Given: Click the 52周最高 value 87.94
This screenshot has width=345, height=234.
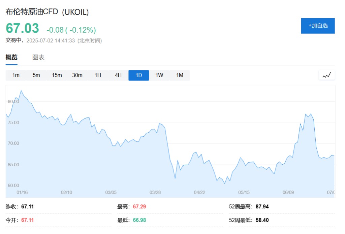Looking at the screenshot, I should (x=262, y=207).
